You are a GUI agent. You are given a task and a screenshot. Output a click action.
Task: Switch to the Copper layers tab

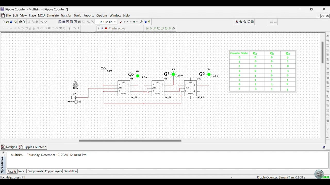tap(53, 171)
